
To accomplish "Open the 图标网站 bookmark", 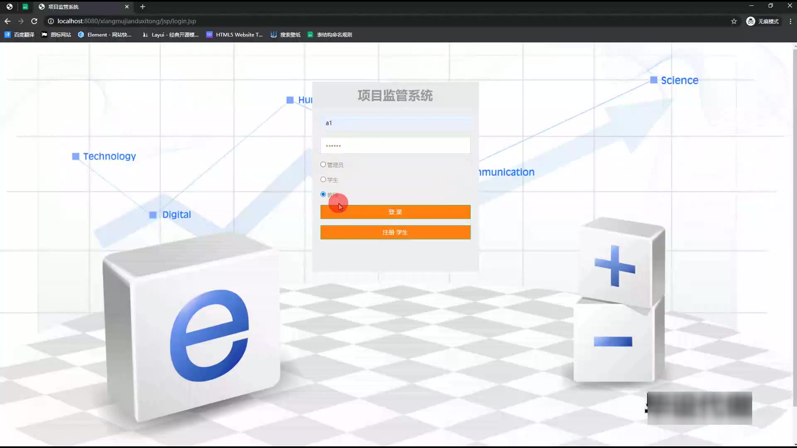I will point(56,35).
